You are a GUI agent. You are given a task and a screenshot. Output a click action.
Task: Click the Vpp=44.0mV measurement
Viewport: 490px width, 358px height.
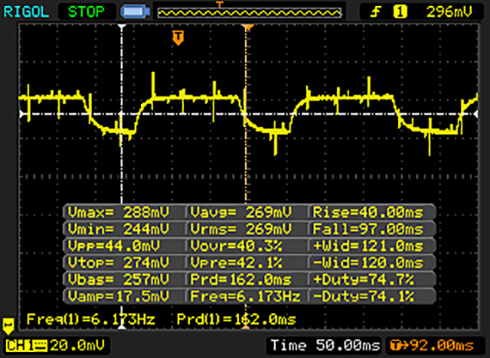(x=114, y=246)
